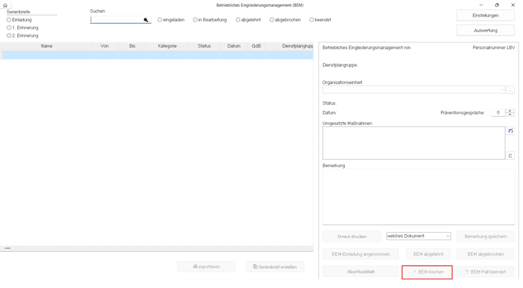Maximize the BEM window
Screen dimensions: 523x288
tap(497, 5)
